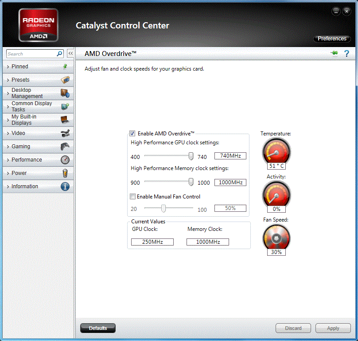The height and width of the screenshot is (341, 358).
Task: Click the Pinned label text
Action: coord(20,66)
